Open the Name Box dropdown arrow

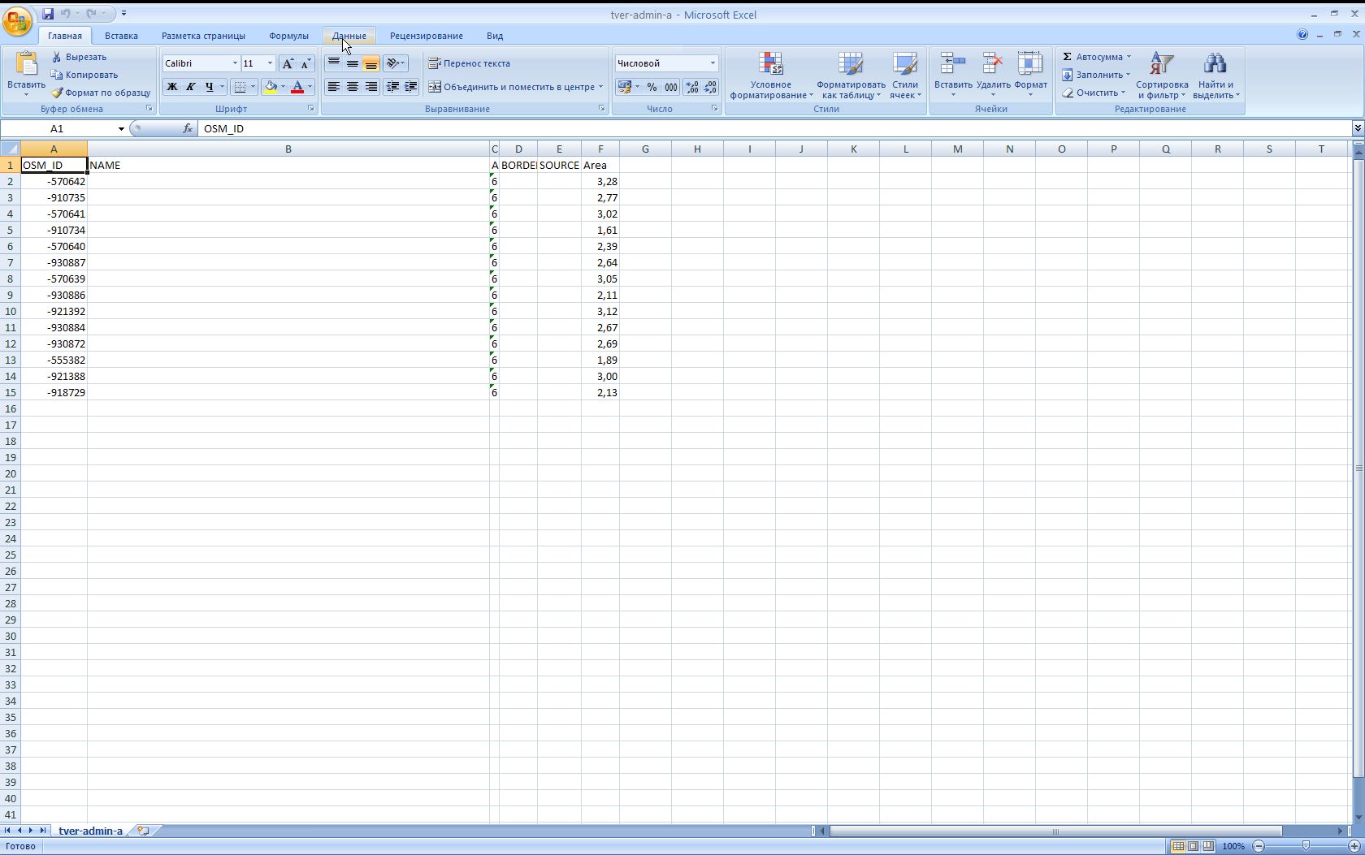(x=121, y=129)
